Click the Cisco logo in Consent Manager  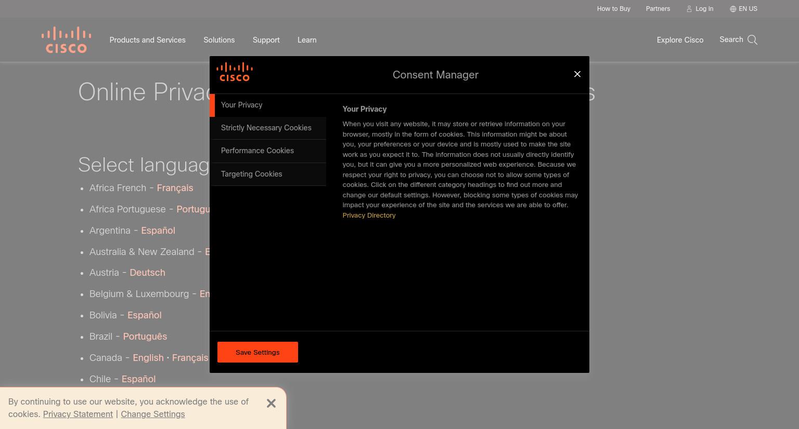pos(235,72)
